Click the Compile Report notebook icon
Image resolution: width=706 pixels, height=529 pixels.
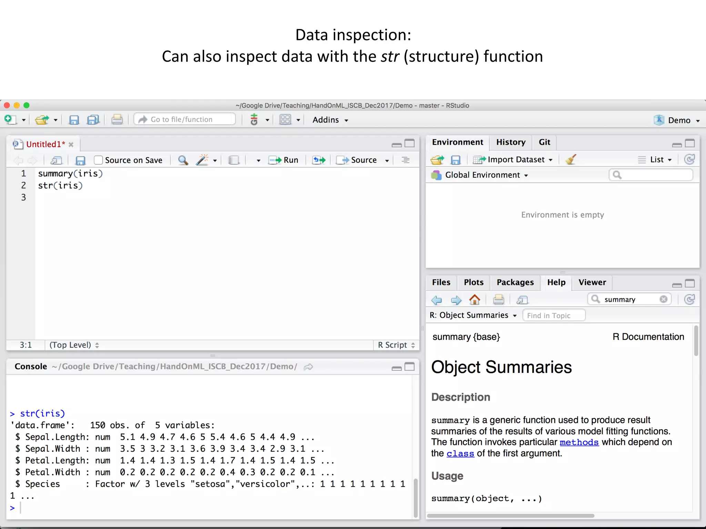coord(234,160)
